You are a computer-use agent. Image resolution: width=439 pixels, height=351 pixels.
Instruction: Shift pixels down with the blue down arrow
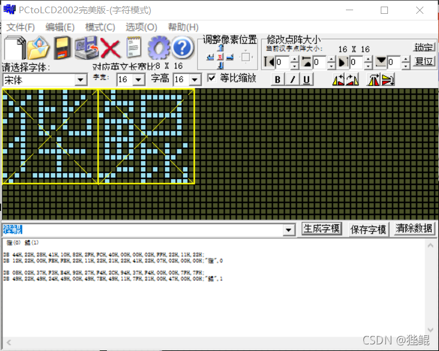pos(220,66)
